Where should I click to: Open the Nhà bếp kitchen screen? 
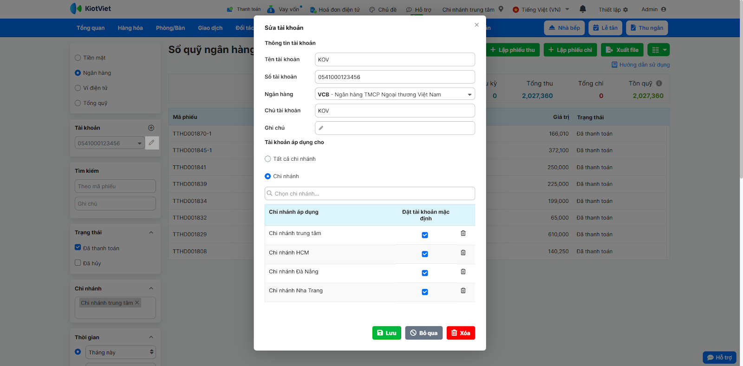pyautogui.click(x=564, y=28)
